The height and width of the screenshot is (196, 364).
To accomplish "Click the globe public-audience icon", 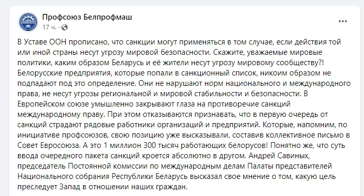I will click(x=65, y=27).
